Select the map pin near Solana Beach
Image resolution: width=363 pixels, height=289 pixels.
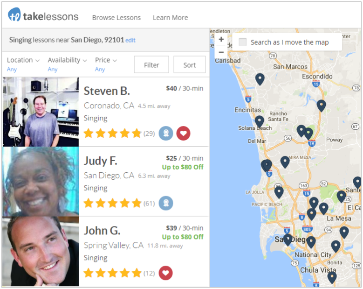point(259,121)
